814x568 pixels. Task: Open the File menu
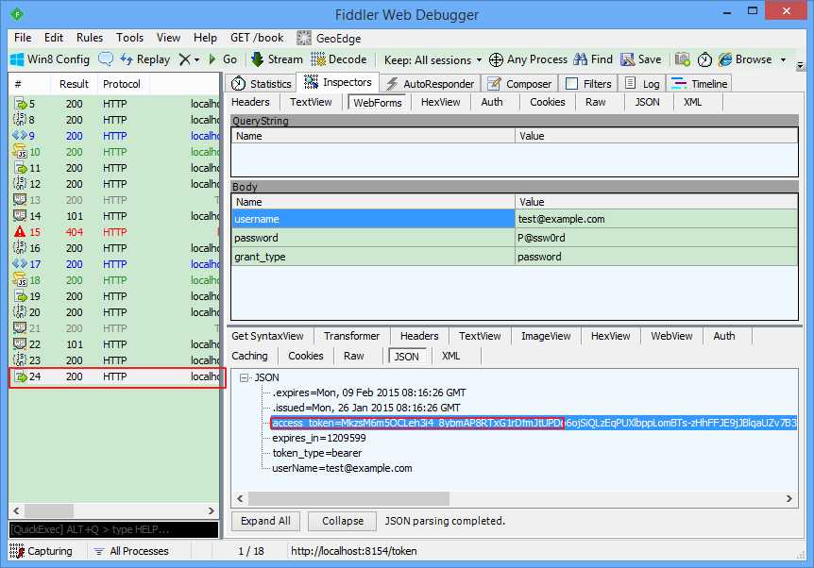[23, 38]
